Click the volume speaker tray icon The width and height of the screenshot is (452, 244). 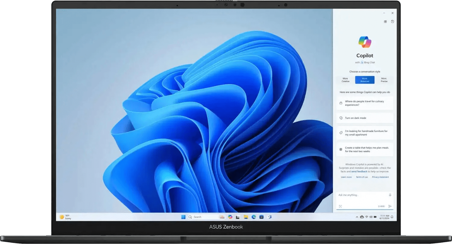[371, 217]
